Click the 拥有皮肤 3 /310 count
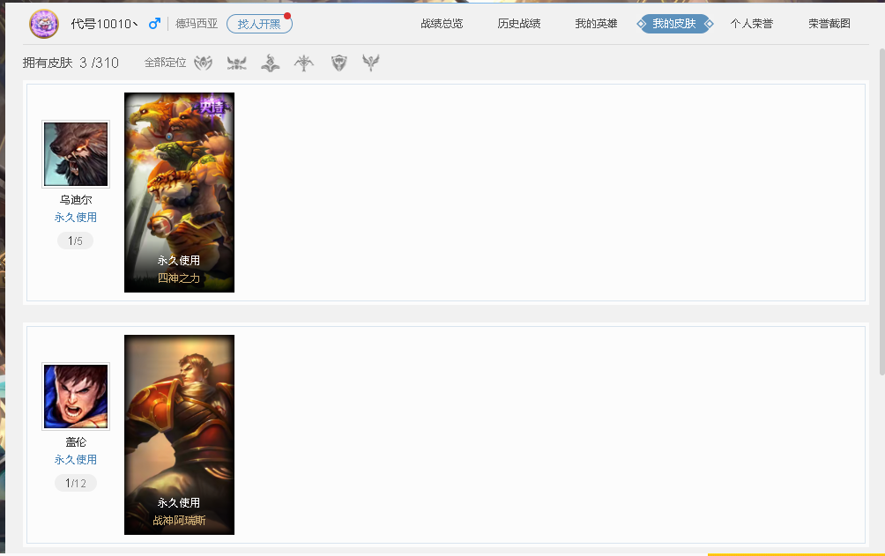Screen dimensions: 885x556 (71, 63)
